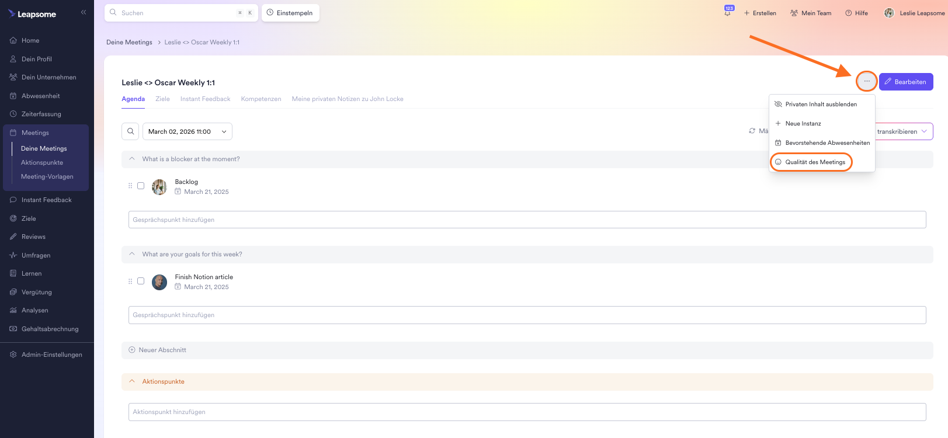The image size is (948, 438).
Task: Click the Bearbeiten button
Action: tap(905, 82)
